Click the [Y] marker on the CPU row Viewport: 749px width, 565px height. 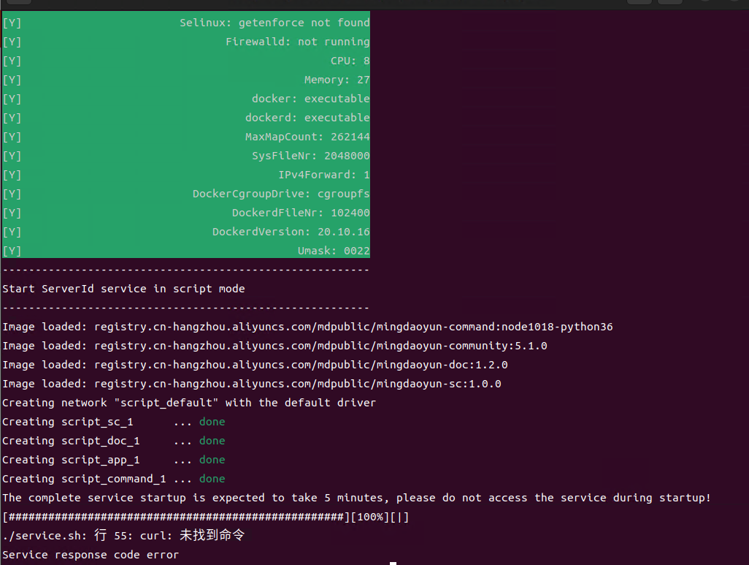pos(12,61)
